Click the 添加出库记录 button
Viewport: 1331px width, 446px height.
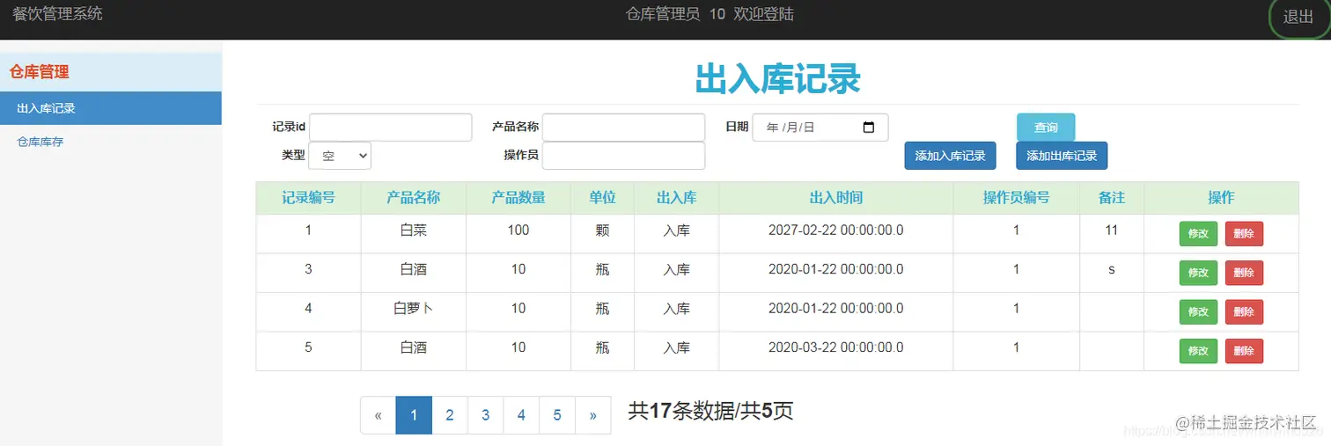[1062, 156]
